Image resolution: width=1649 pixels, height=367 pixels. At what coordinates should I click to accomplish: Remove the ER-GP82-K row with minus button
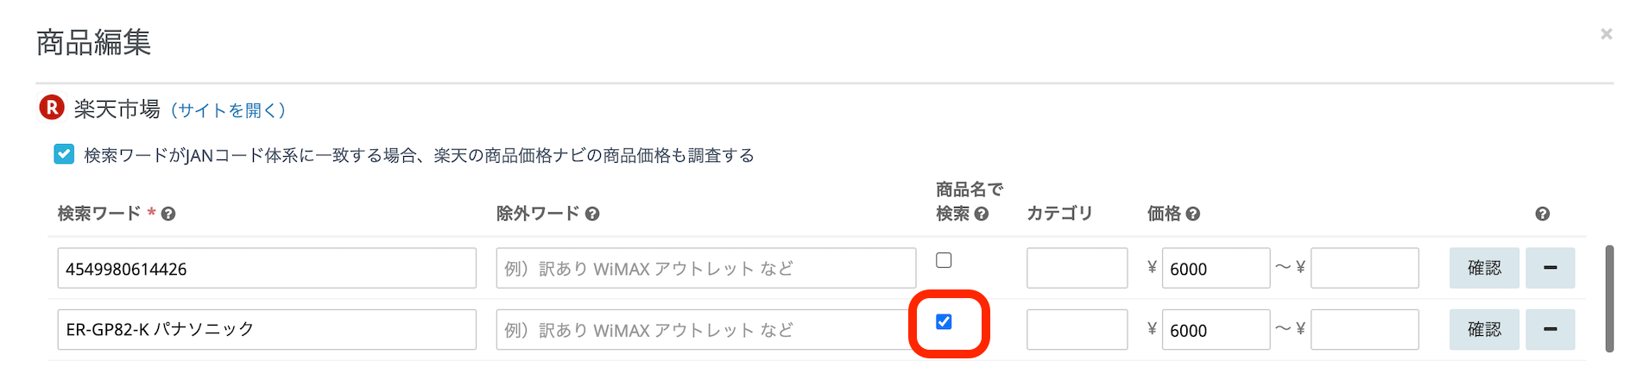click(1550, 329)
